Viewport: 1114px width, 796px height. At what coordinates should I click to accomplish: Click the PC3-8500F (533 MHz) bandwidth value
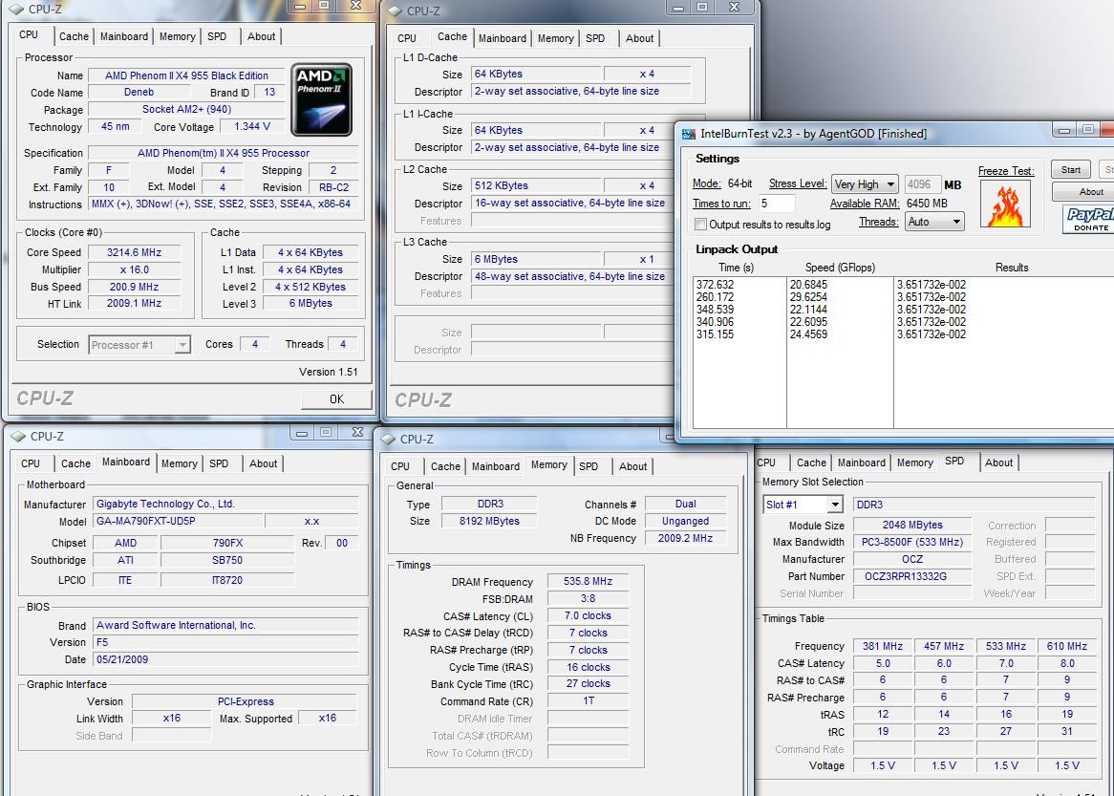[912, 542]
